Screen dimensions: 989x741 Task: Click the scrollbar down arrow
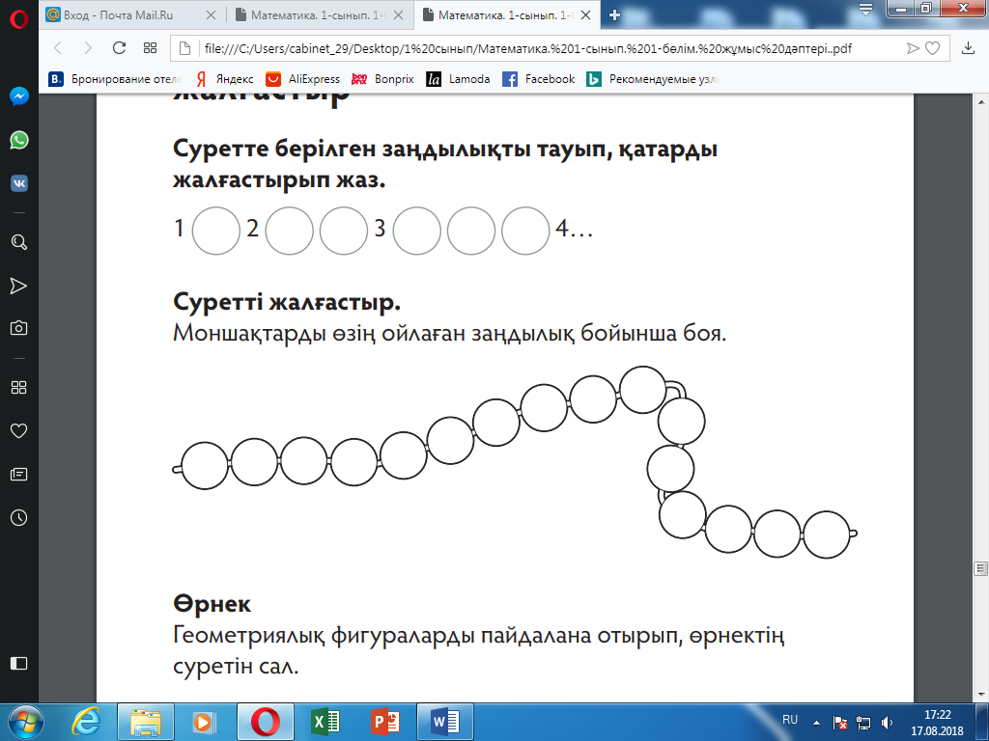click(981, 695)
